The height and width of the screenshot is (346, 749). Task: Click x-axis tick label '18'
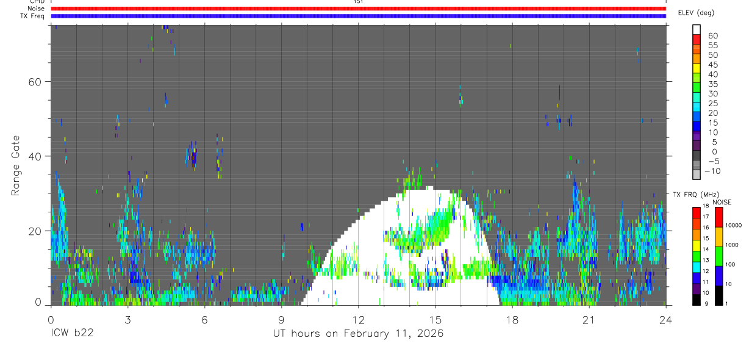512,320
